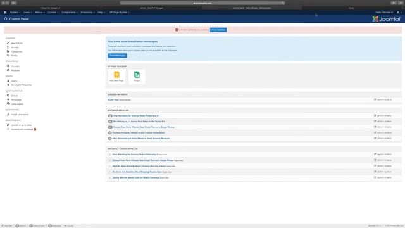Click the red updates count badge in the sidebar
The image size is (405, 228).
pos(35,129)
